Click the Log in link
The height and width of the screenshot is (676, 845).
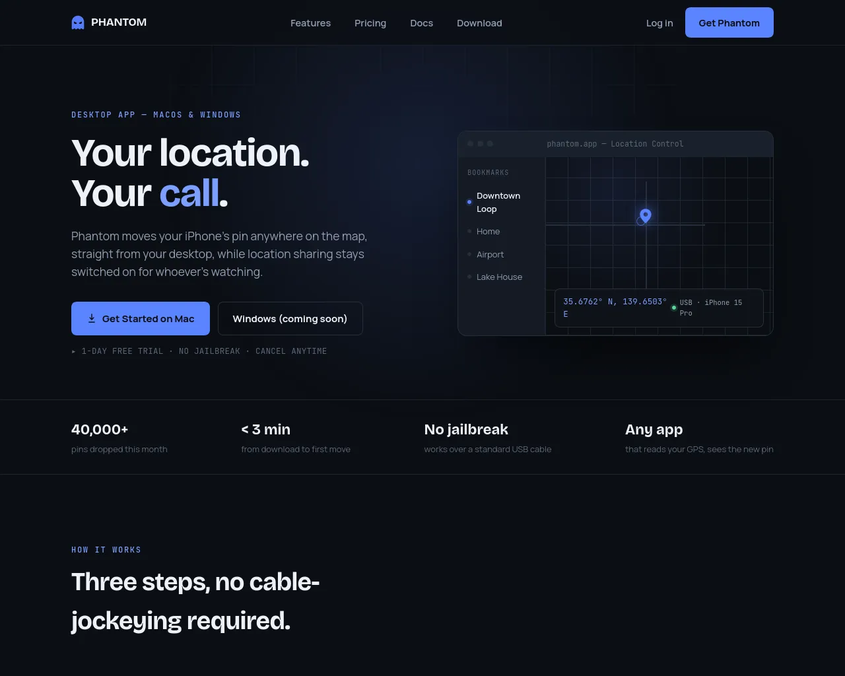click(659, 23)
